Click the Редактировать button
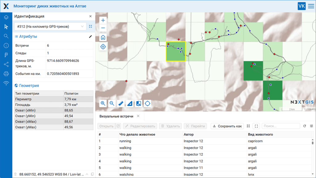Viewport: 316px width, 178px height. pyautogui.click(x=140, y=126)
